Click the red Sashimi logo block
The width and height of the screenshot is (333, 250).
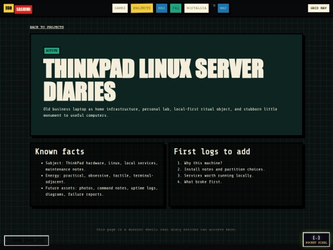(x=23, y=9)
